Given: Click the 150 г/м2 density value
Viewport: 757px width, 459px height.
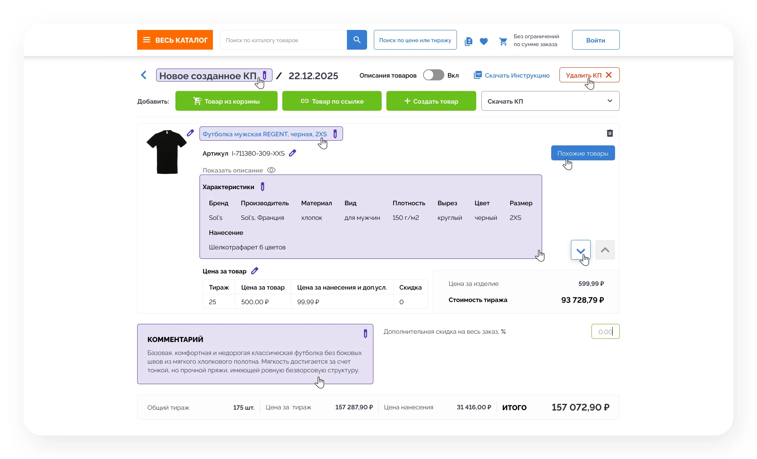Looking at the screenshot, I should pyautogui.click(x=406, y=217).
